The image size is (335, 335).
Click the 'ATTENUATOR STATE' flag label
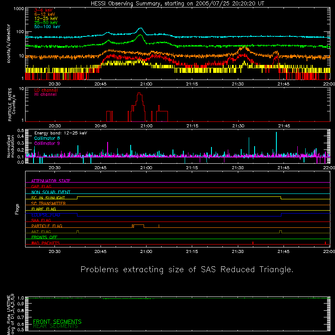click(x=51, y=181)
